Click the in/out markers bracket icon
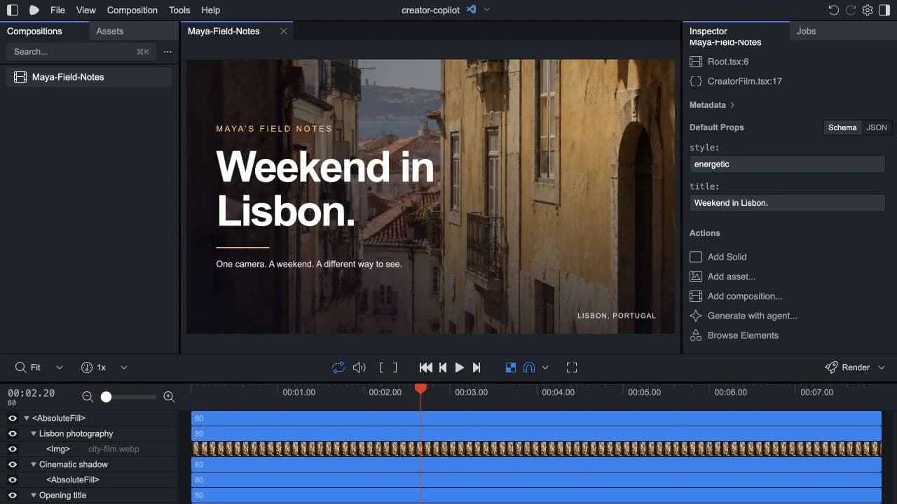 (x=388, y=367)
